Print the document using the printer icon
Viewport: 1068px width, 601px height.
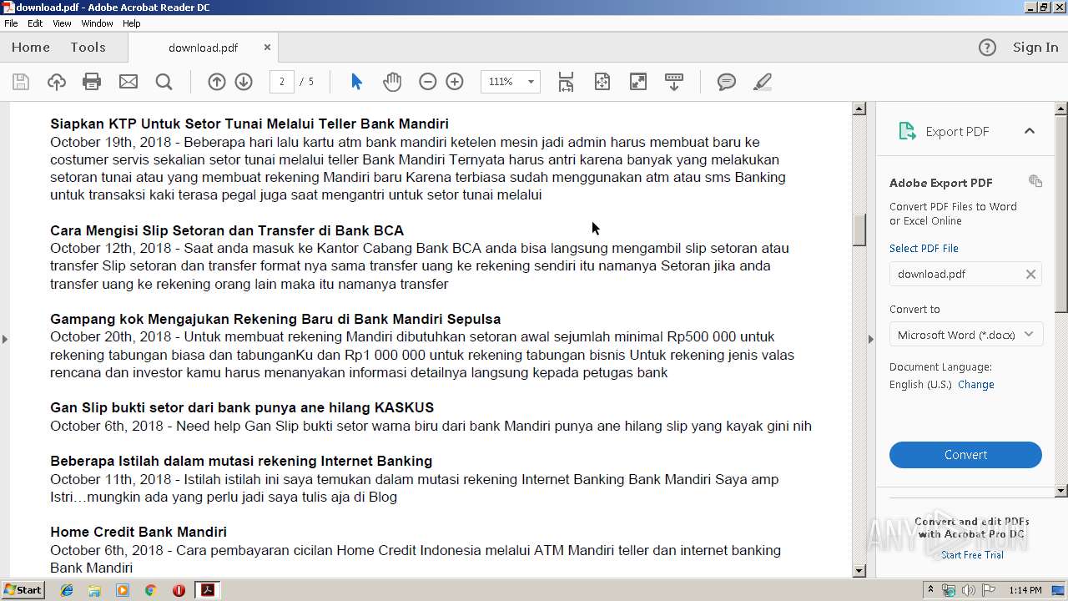click(x=92, y=82)
